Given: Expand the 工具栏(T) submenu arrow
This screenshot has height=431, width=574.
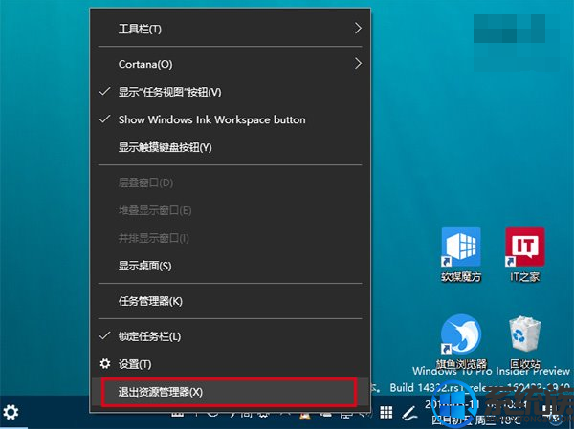Looking at the screenshot, I should click(x=358, y=28).
